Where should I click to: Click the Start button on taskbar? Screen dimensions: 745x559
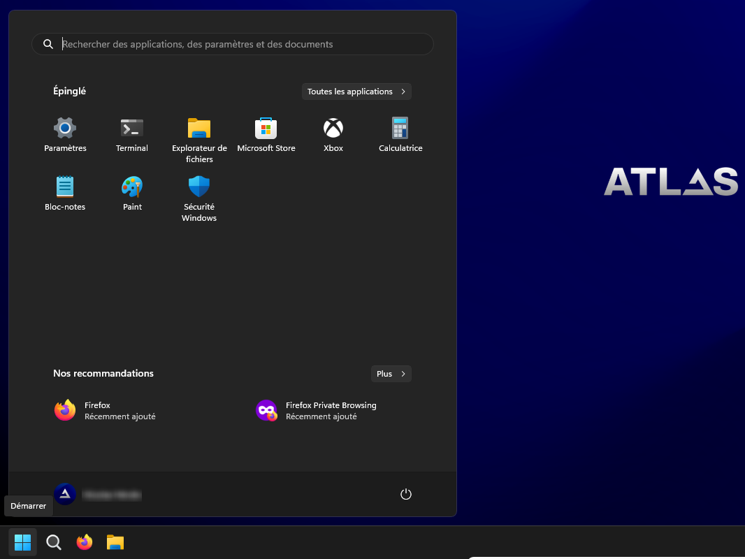click(x=22, y=542)
